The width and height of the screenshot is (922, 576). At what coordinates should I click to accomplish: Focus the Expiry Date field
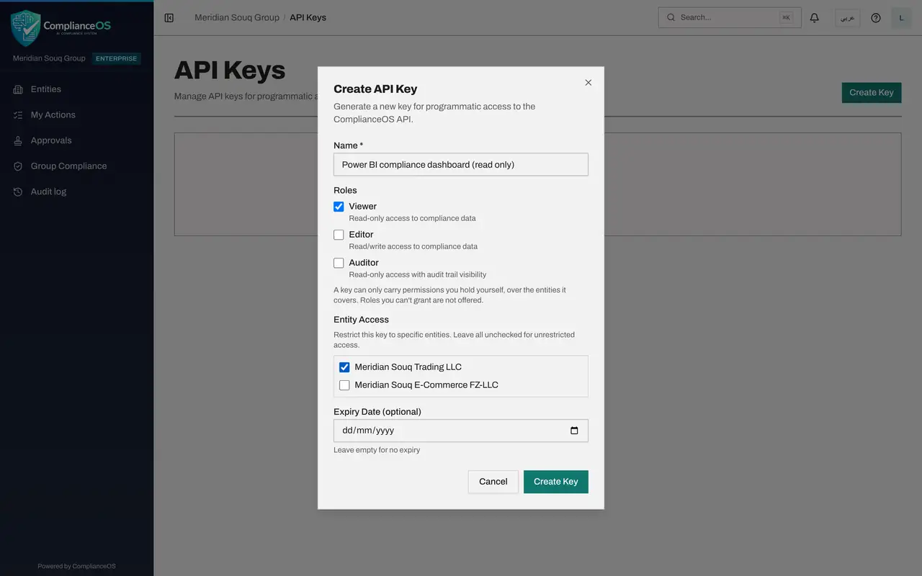[461, 431]
